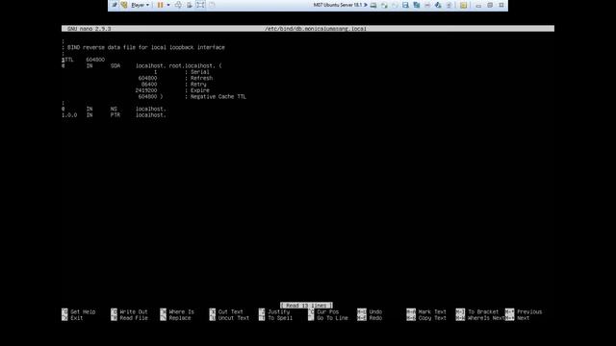
Task: Enter full screen mode
Action: pos(200,5)
